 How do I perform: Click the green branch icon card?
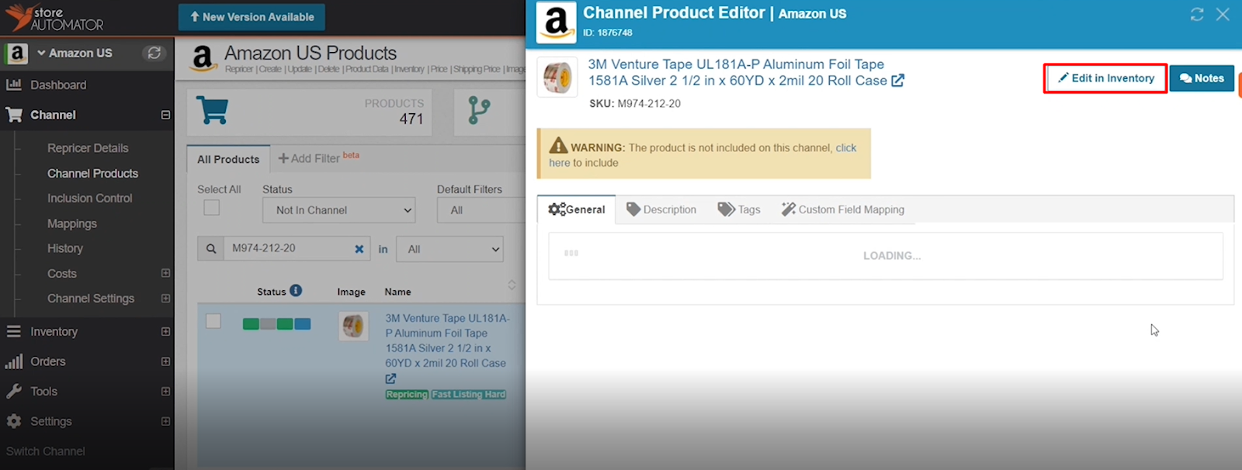[x=479, y=110]
